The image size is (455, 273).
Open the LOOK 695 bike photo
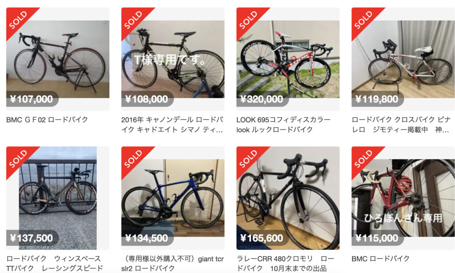click(x=288, y=59)
